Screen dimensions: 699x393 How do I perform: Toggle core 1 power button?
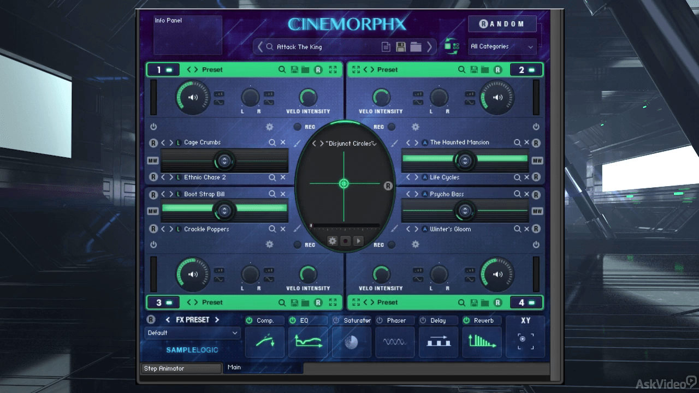(x=153, y=127)
